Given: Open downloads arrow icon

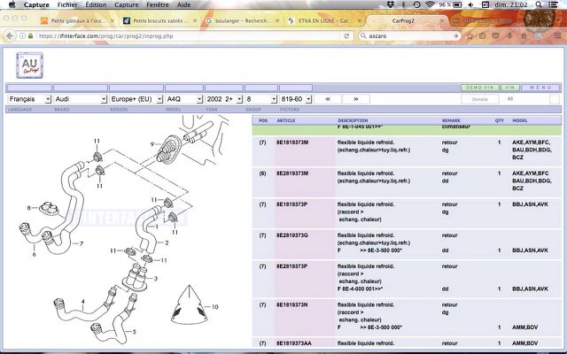Looking at the screenshot, I should click(509, 35).
